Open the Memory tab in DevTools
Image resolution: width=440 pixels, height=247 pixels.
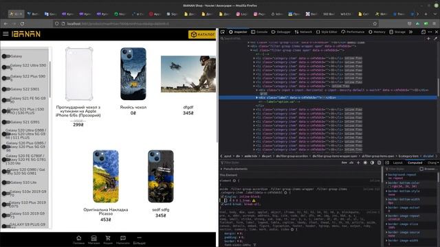[x=377, y=32]
